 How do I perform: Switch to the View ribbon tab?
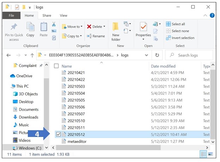[x=63, y=15]
